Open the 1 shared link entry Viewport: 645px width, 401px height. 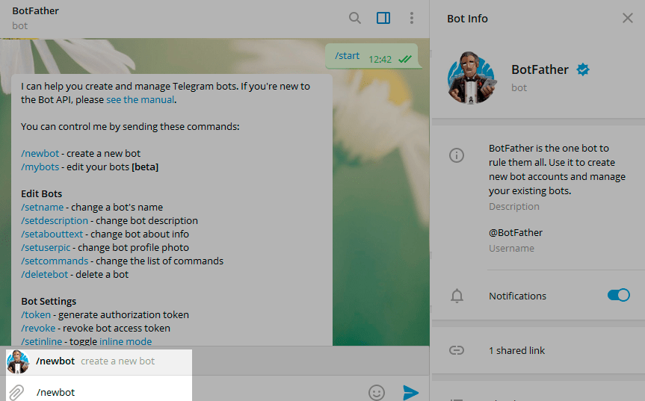click(516, 350)
